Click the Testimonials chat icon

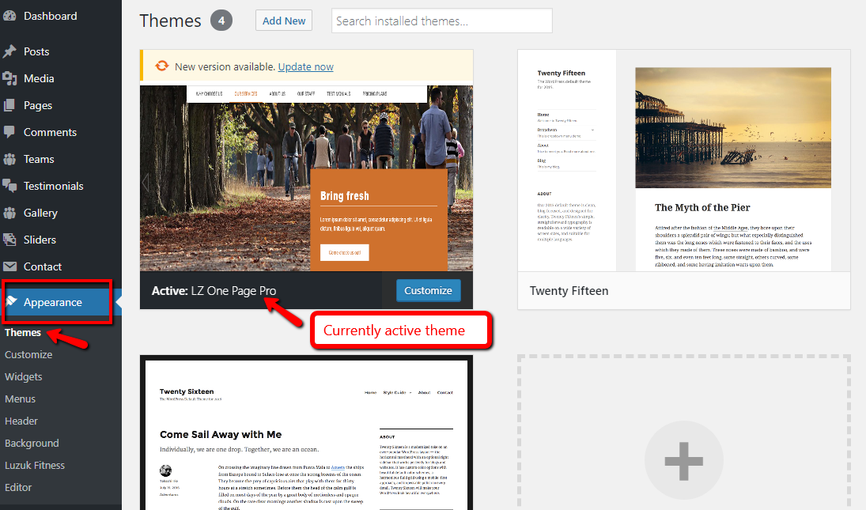pyautogui.click(x=9, y=186)
